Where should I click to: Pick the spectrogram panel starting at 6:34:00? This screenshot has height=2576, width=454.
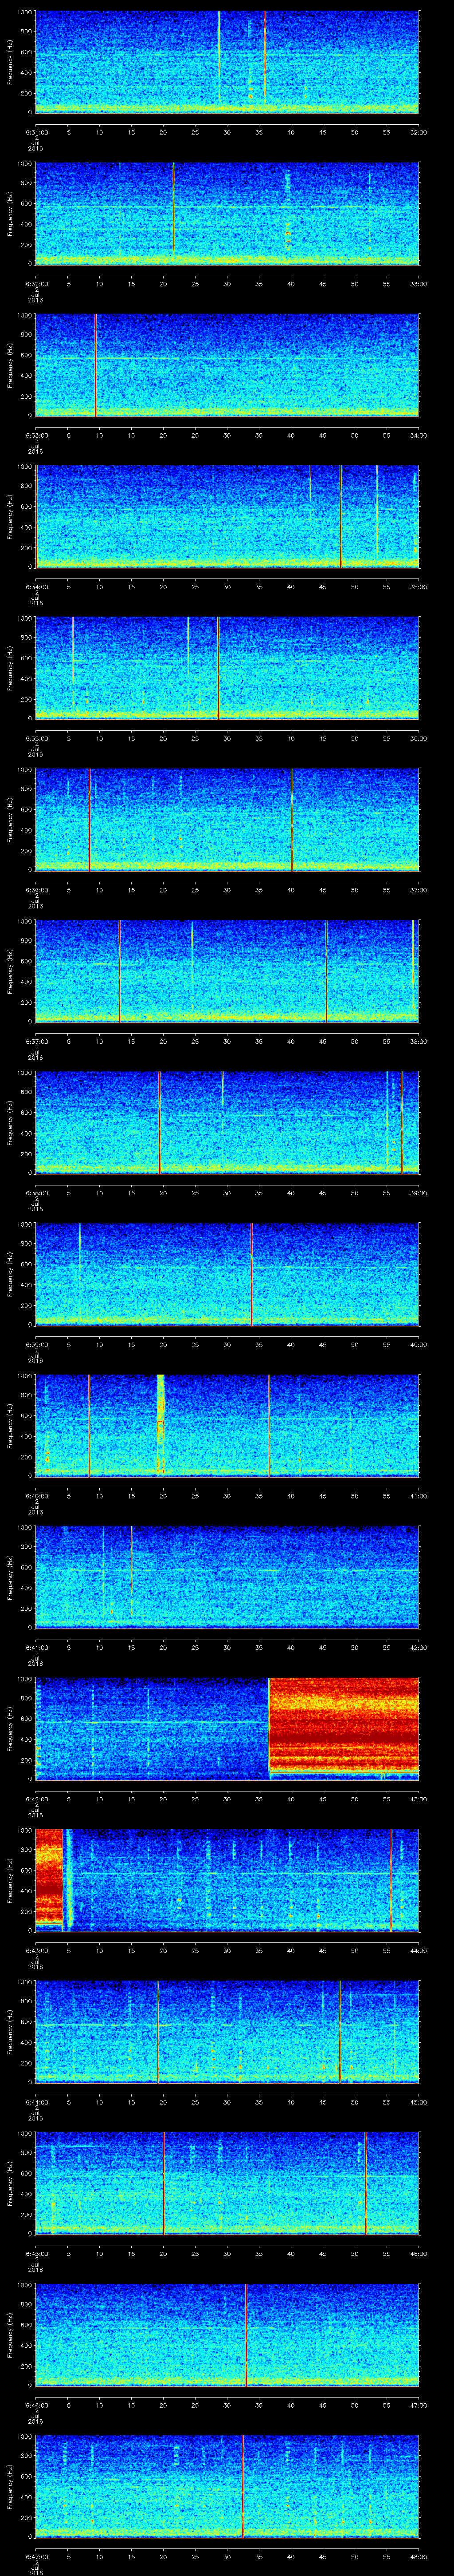(x=227, y=516)
